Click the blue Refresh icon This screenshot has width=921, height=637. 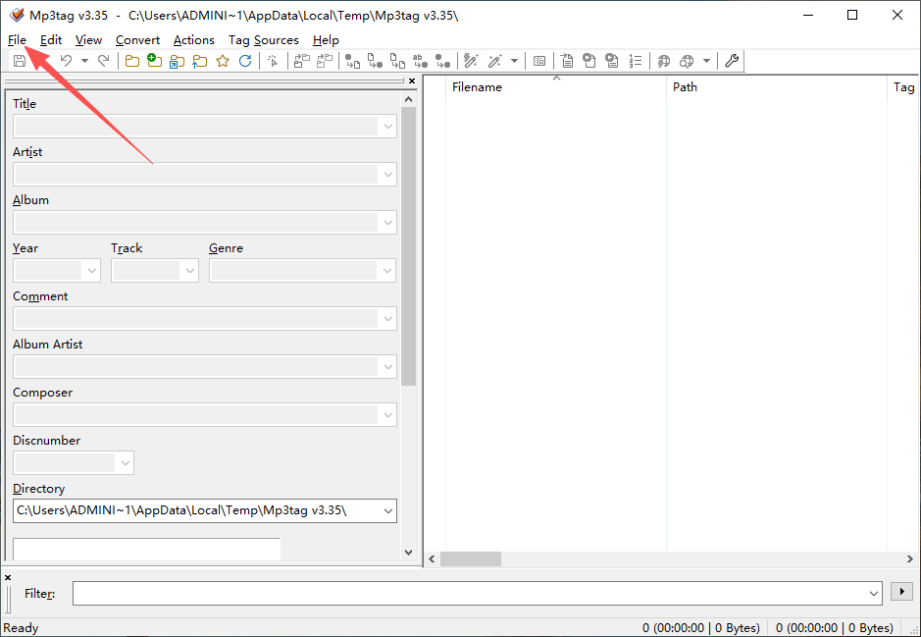pyautogui.click(x=245, y=61)
